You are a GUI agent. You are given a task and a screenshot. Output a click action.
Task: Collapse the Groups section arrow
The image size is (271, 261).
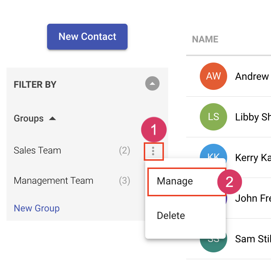[52, 118]
